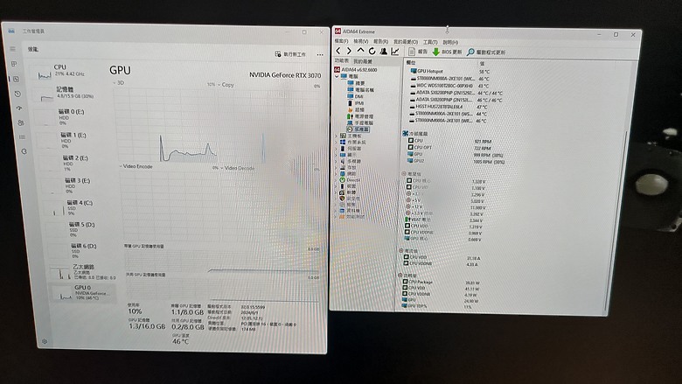
Task: Open AIDA64 Help menu
Action: point(450,42)
